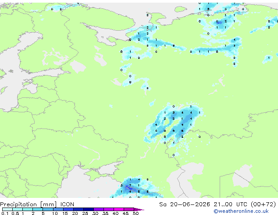Click the '50' legend scale label
This screenshot has width=278, height=215.
tap(135, 213)
